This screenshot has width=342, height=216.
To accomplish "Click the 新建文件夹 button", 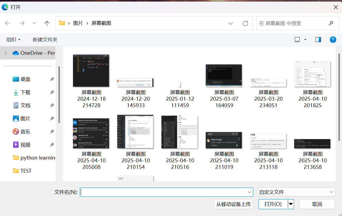I will tap(45, 39).
